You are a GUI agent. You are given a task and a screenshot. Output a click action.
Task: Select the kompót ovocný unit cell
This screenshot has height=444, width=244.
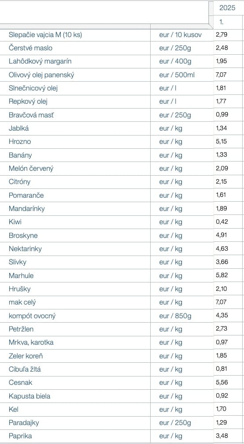tap(182, 316)
